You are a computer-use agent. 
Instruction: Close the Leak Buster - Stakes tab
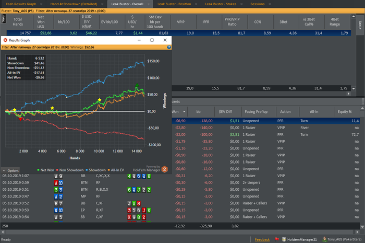(x=241, y=4)
